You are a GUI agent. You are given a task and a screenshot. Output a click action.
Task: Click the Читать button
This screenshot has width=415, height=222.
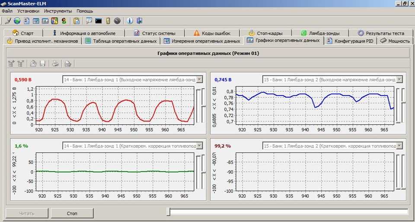[26, 213]
